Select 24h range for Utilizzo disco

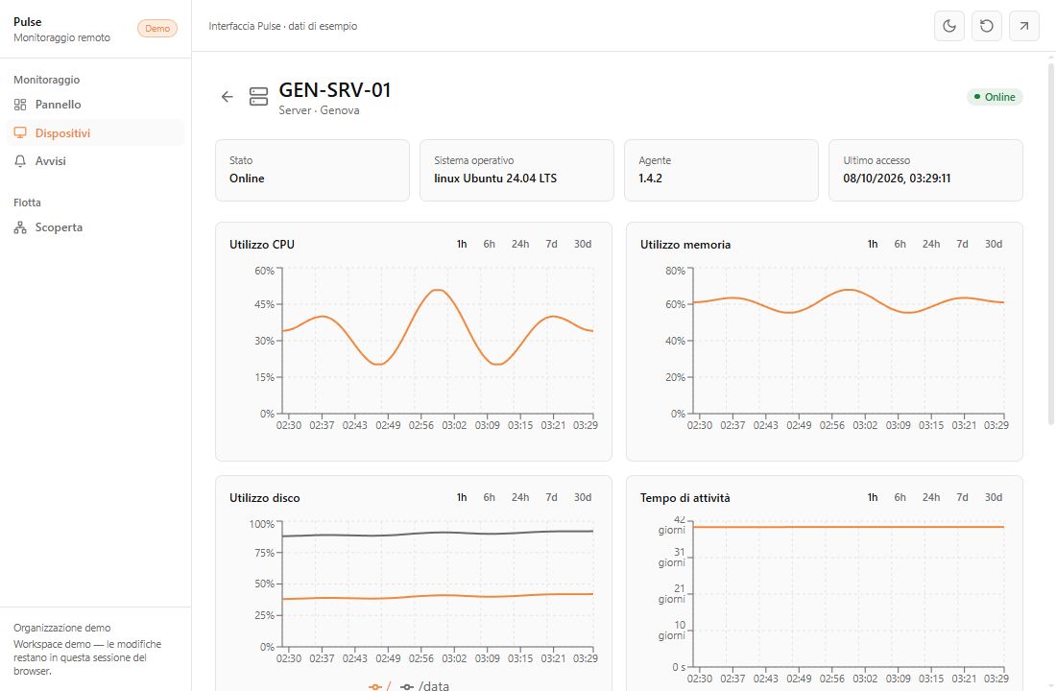[520, 497]
